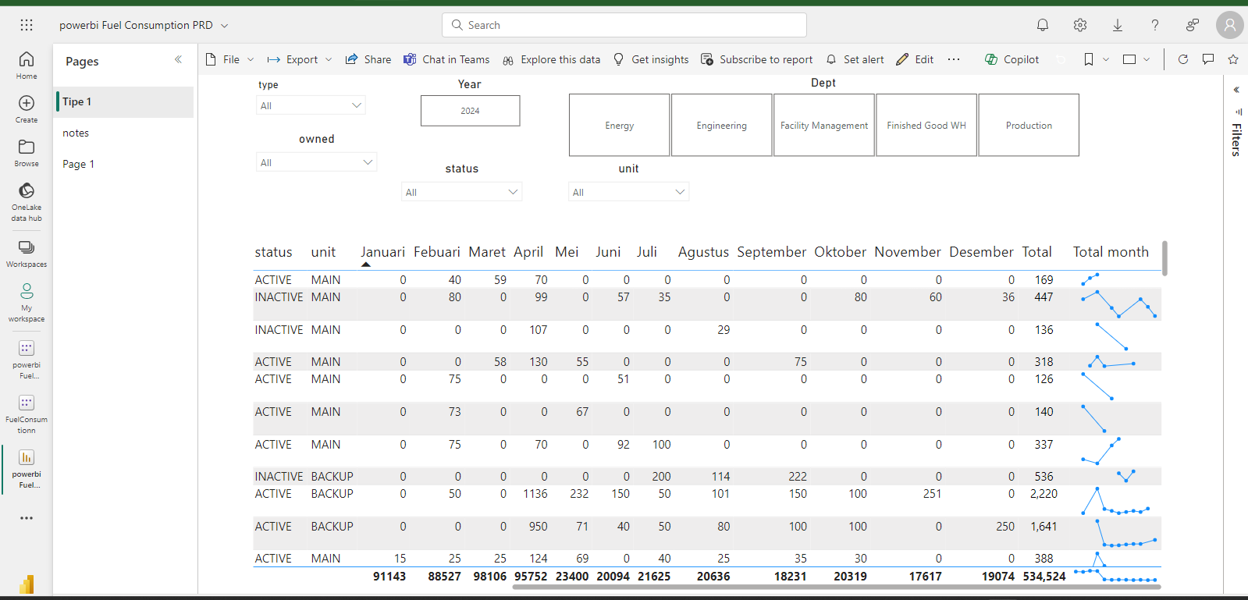The width and height of the screenshot is (1248, 600).
Task: Open notifications bell icon
Action: click(1043, 25)
